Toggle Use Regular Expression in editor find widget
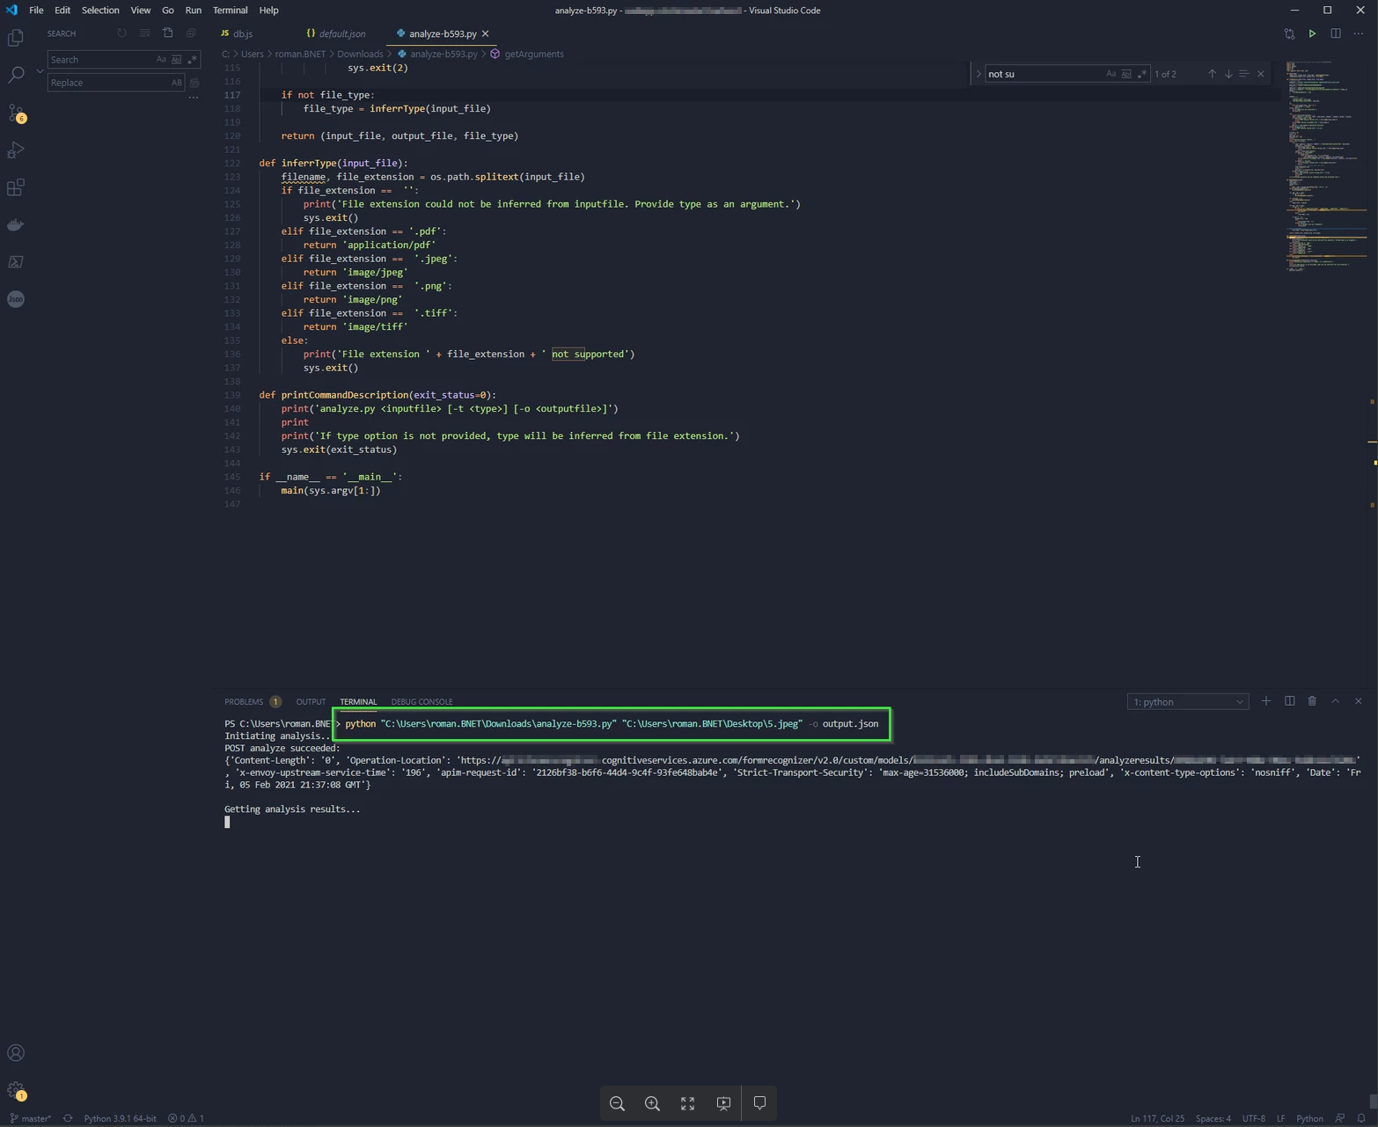 pyautogui.click(x=1142, y=74)
